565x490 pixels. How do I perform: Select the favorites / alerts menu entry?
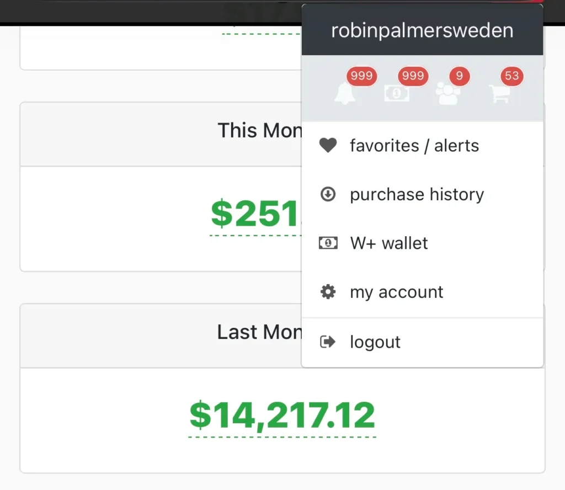[x=414, y=146]
